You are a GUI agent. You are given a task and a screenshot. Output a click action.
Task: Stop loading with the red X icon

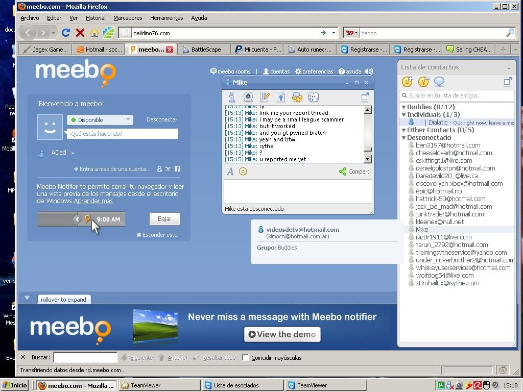[80, 33]
